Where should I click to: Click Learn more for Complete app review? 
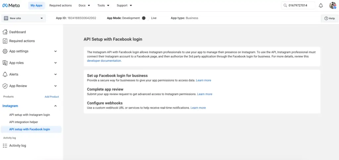click(205, 94)
